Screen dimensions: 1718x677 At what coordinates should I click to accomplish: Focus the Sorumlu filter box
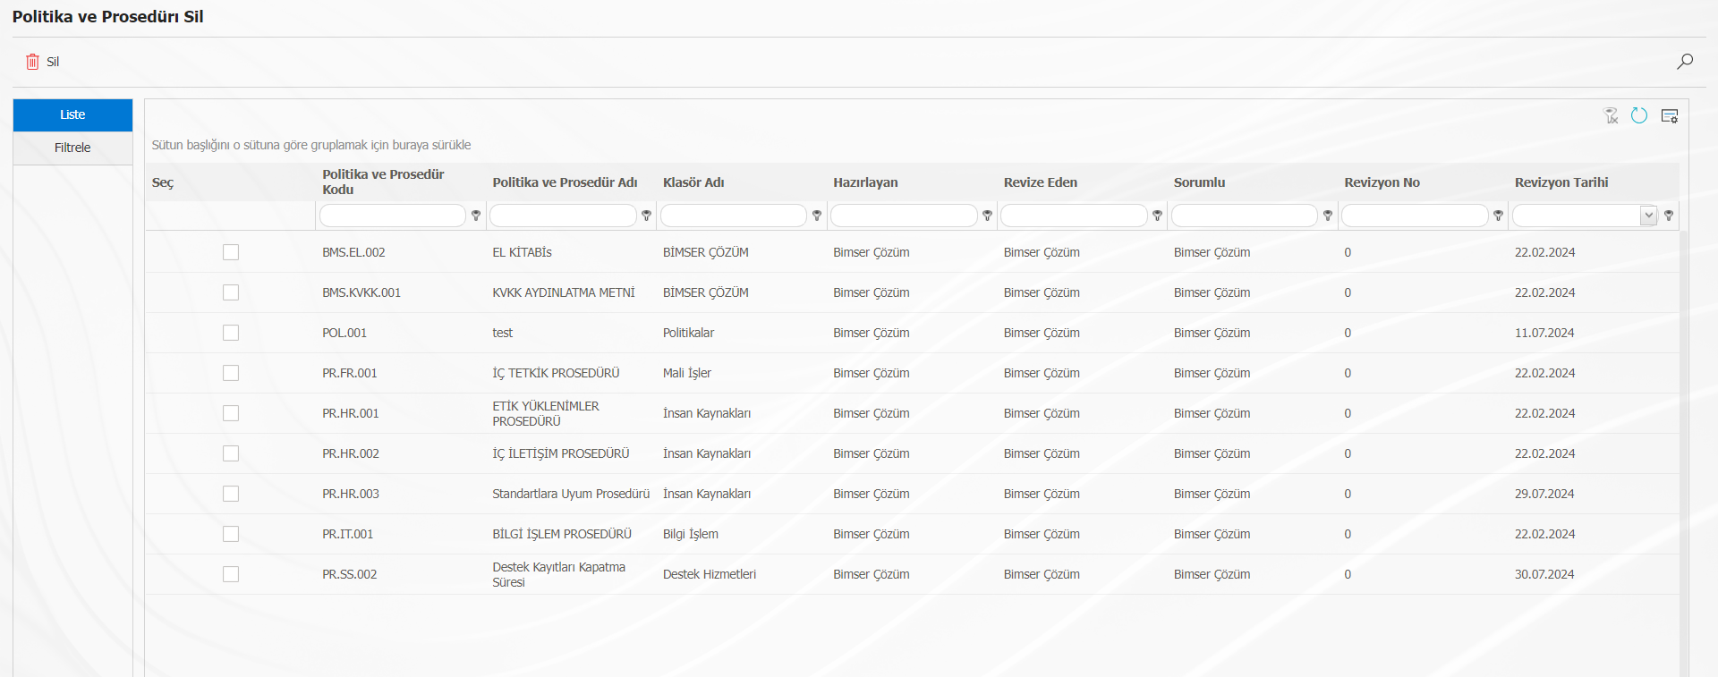pos(1245,216)
